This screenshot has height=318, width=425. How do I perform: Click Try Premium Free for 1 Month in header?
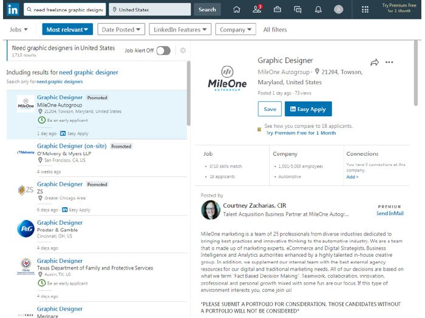click(399, 8)
